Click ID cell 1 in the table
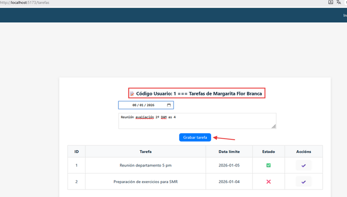 [x=76, y=165]
